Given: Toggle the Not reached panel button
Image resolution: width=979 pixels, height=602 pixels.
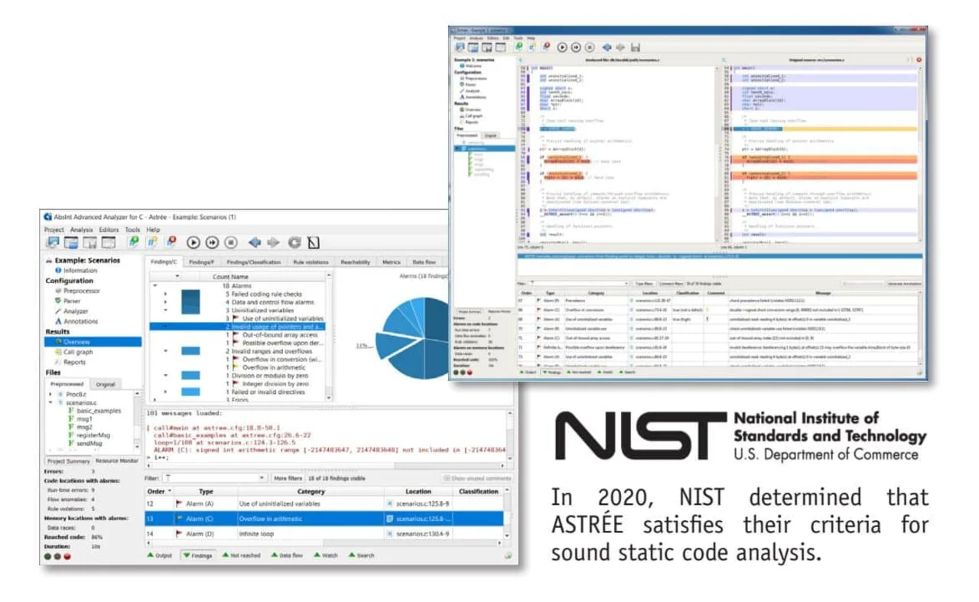Looking at the screenshot, I should (x=242, y=555).
